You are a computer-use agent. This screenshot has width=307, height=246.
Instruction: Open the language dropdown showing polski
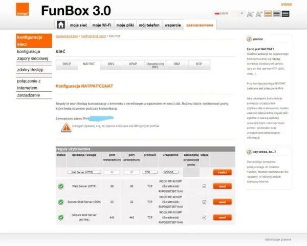pyautogui.click(x=229, y=13)
